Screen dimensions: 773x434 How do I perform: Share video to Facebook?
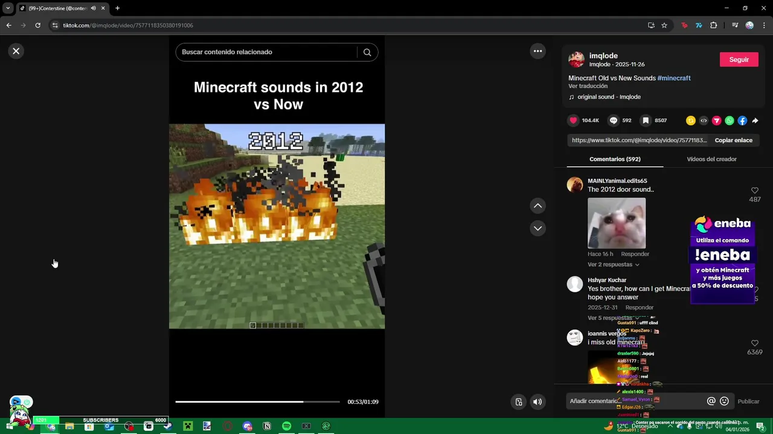742,121
